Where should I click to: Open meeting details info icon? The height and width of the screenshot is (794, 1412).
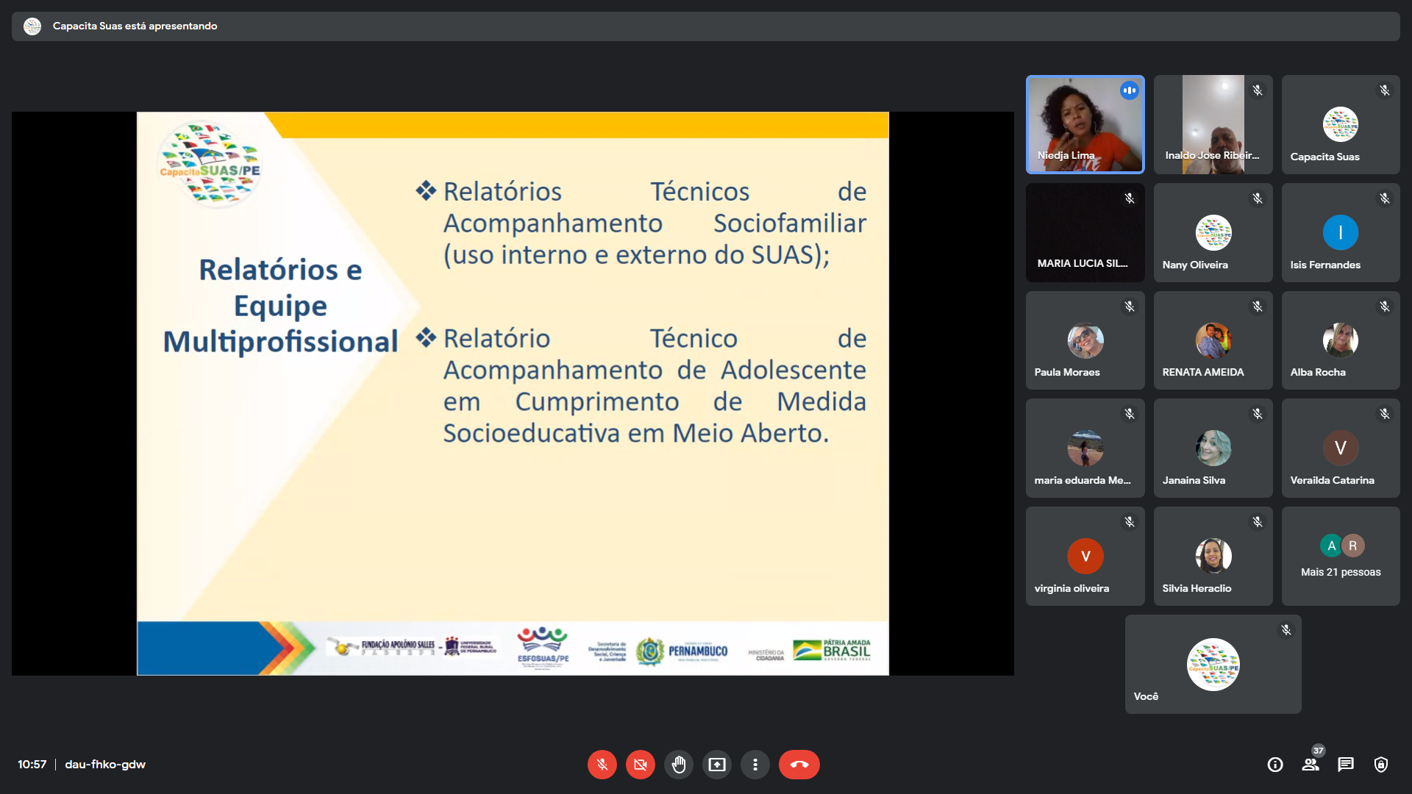click(1275, 765)
